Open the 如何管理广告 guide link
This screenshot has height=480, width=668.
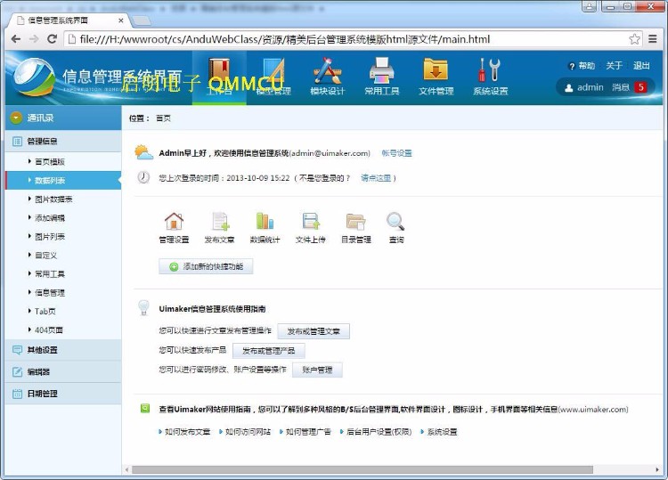(308, 431)
